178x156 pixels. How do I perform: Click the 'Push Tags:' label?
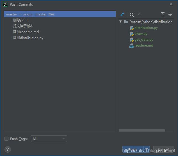pyautogui.click(x=19, y=139)
